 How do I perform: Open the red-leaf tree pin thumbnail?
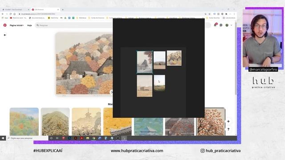[211, 121]
